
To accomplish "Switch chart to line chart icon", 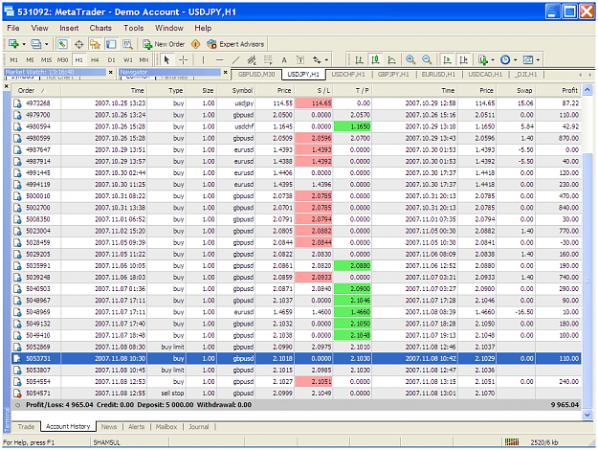I will click(391, 60).
